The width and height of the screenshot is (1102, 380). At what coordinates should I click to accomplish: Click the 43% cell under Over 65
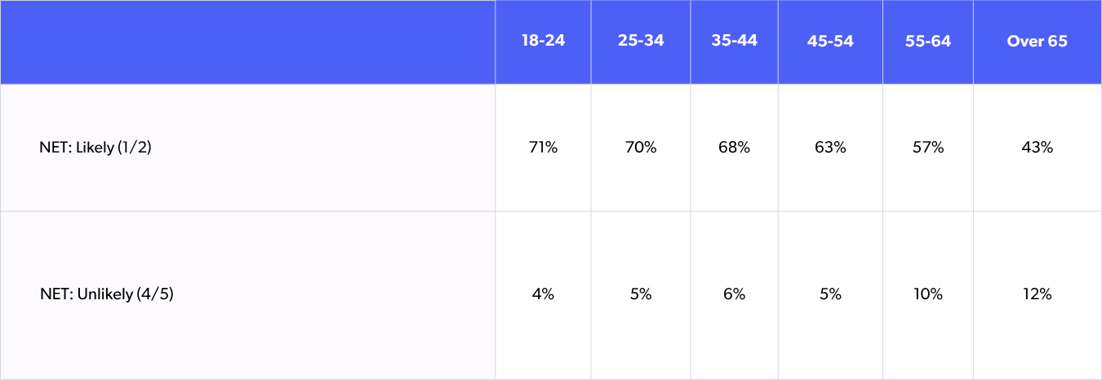point(1037,148)
